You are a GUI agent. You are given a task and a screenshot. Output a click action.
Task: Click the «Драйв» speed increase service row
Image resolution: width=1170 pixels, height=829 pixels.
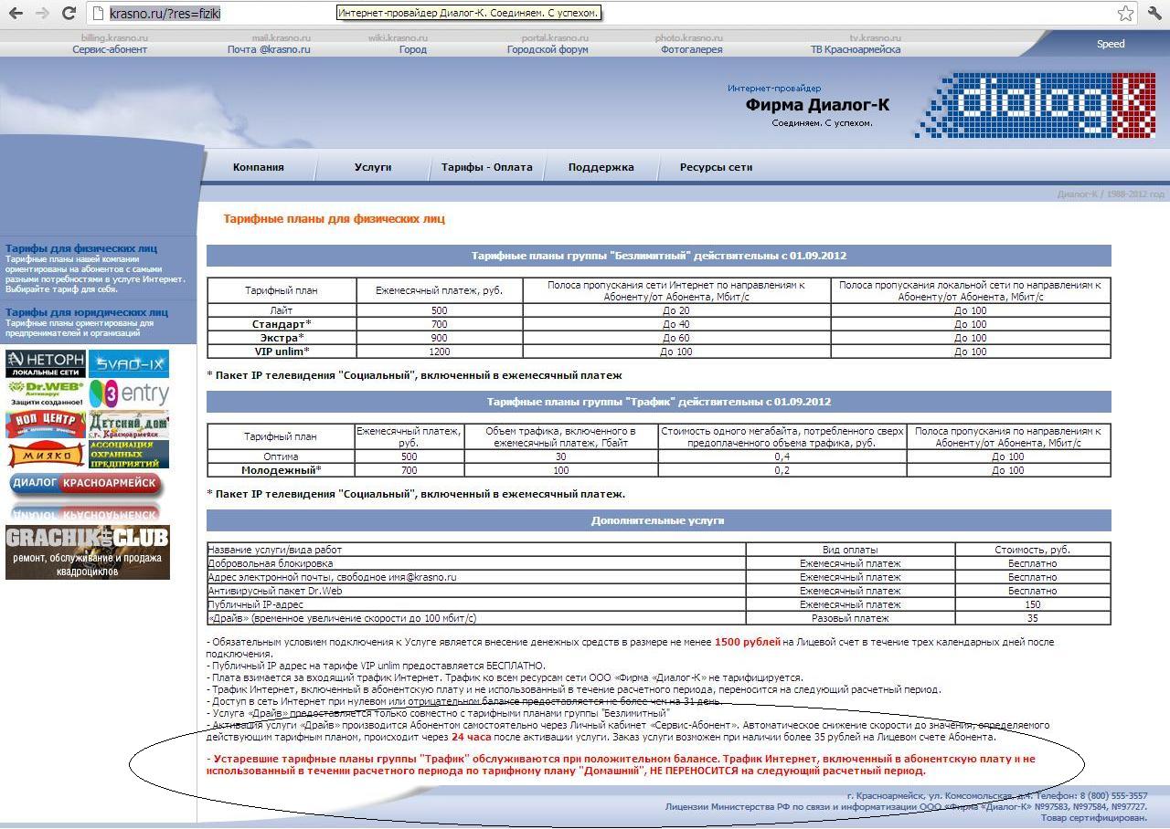pyautogui.click(x=659, y=618)
